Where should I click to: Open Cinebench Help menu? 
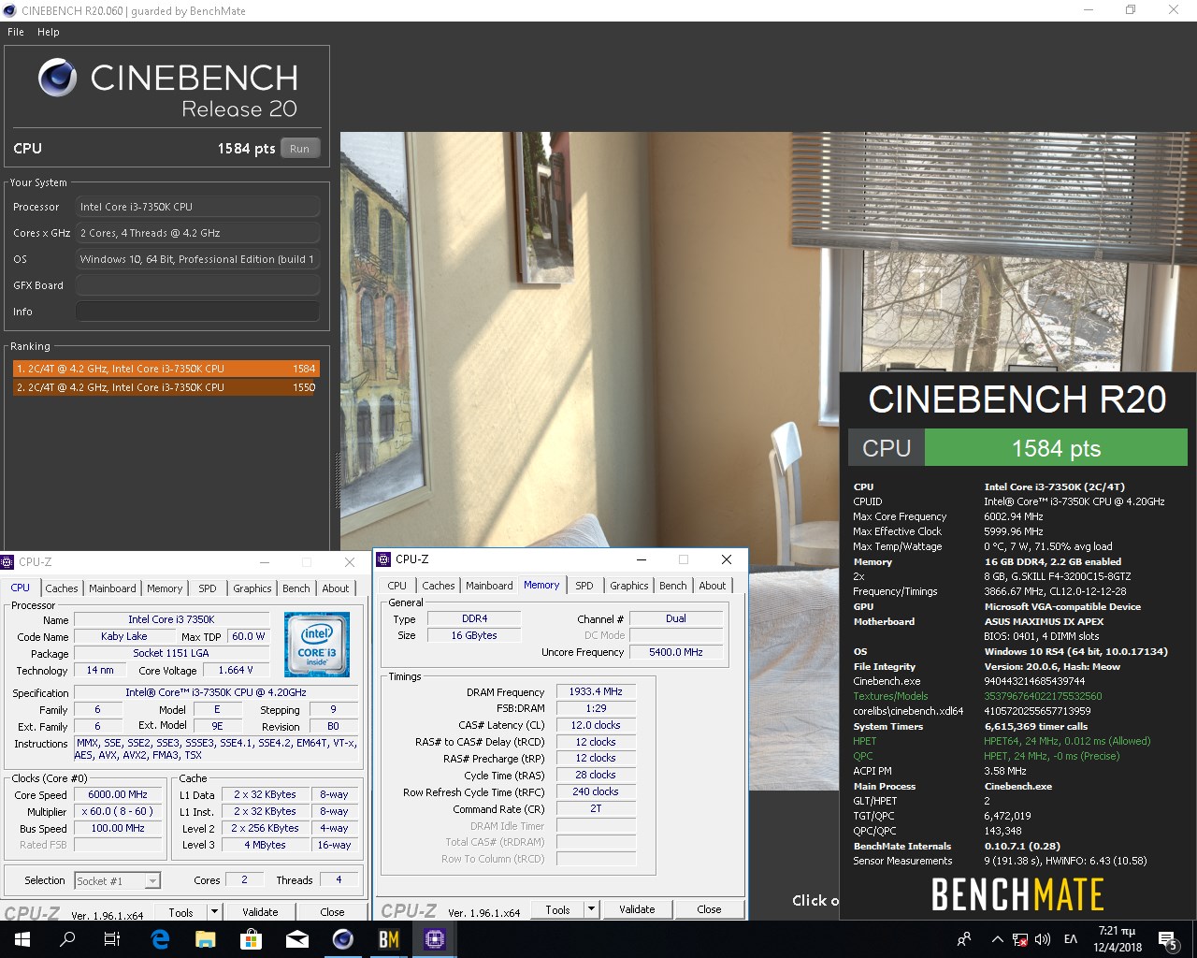click(x=49, y=32)
